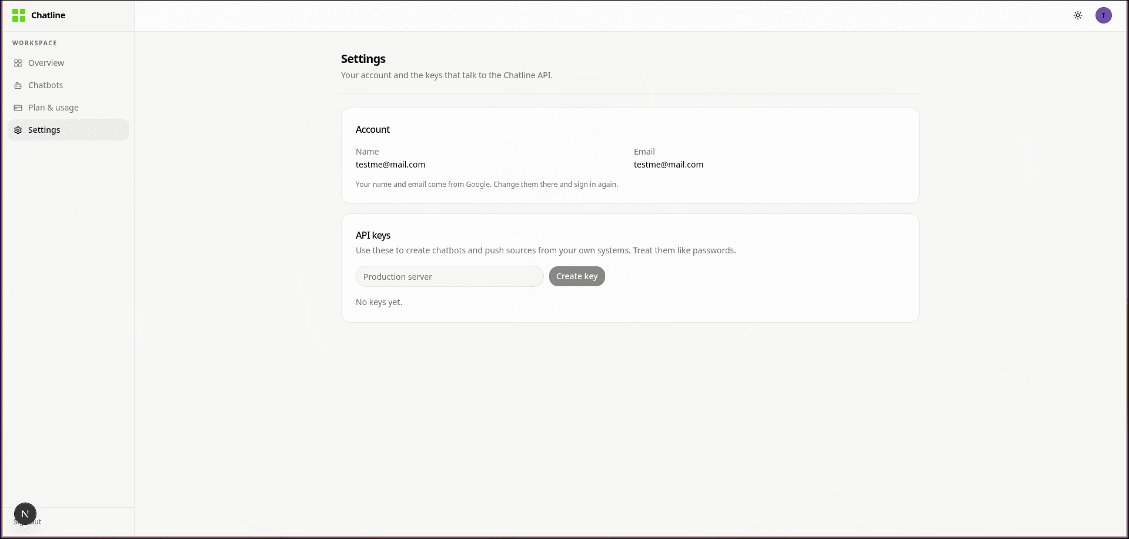1129x539 pixels.
Task: Click the Overview grid icon
Action: pyautogui.click(x=18, y=63)
